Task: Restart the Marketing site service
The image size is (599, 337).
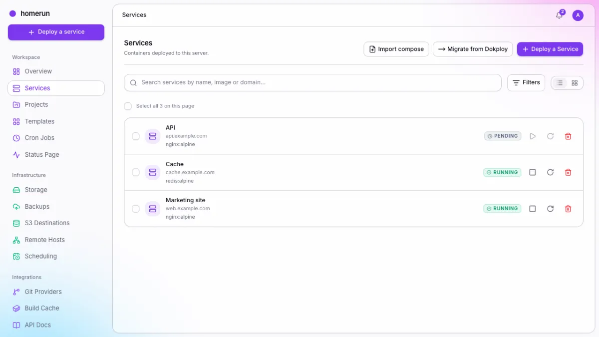Action: 550,209
